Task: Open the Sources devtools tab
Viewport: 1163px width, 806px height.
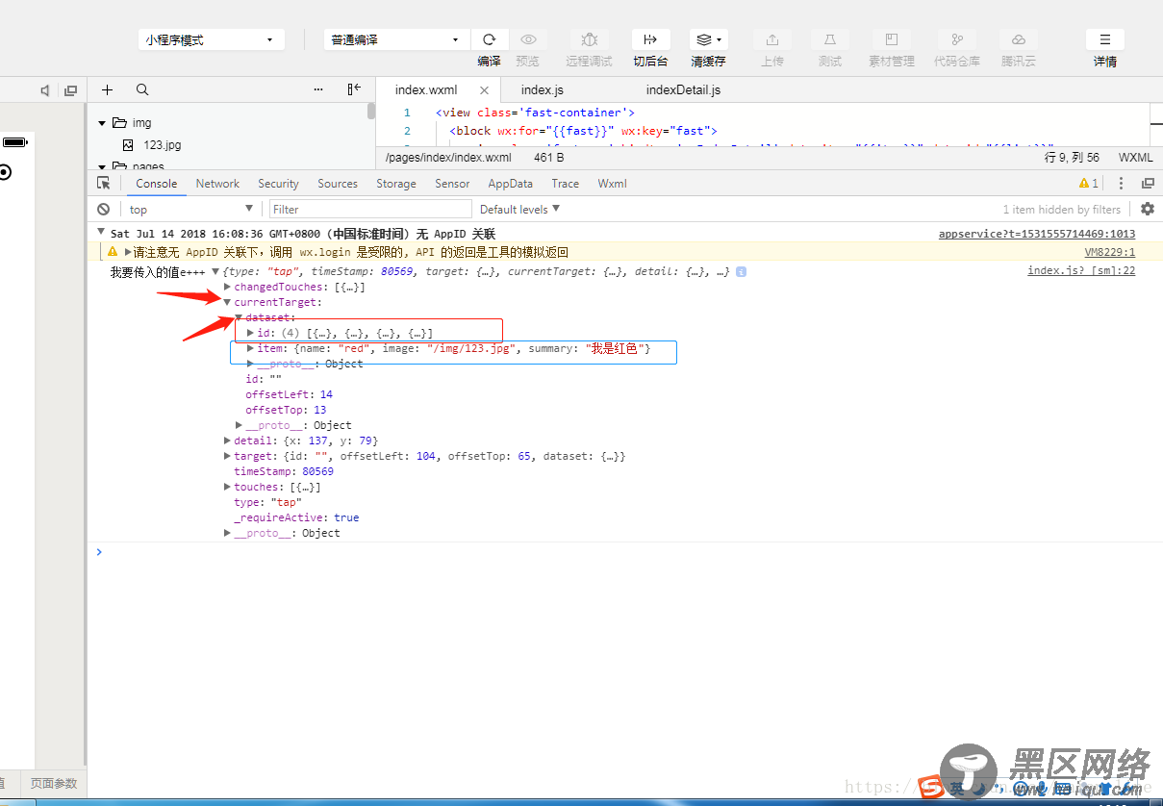Action: [x=338, y=184]
